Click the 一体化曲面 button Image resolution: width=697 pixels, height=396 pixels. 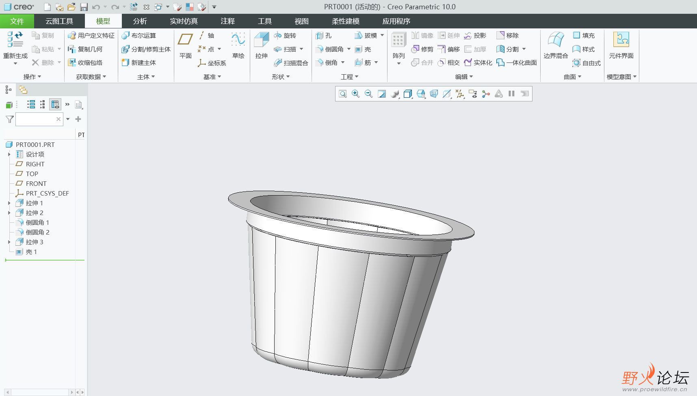point(517,62)
